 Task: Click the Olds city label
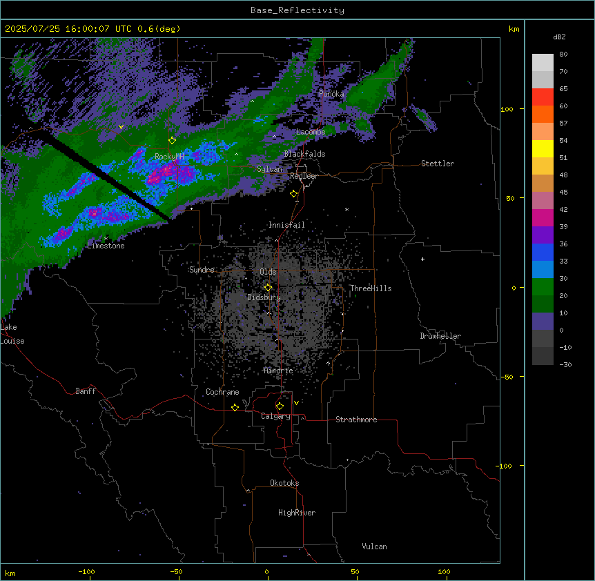coord(268,272)
